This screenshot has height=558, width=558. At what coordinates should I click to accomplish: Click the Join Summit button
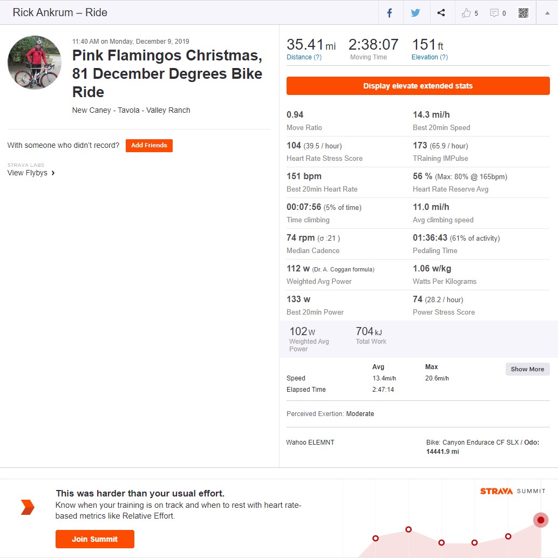click(94, 539)
